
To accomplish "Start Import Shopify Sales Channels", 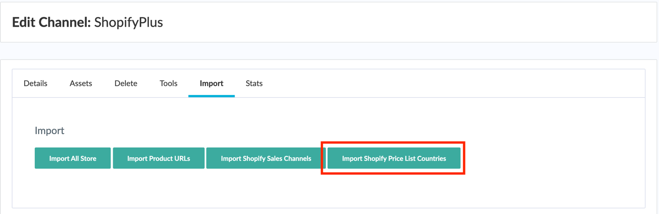I will (266, 158).
